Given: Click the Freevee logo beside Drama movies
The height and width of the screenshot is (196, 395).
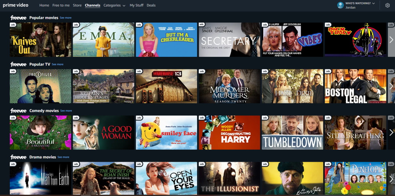Looking at the screenshot, I should pyautogui.click(x=18, y=157).
